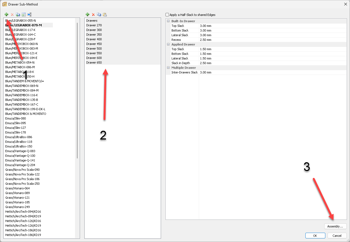Screen dimensions: 350x242
Task: Click the sub-method list vertical scrollbar
Action: click(77, 90)
